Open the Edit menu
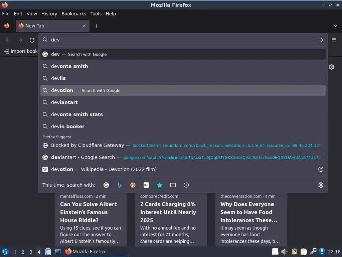Screen dimensions: 342x257 click(x=18, y=14)
